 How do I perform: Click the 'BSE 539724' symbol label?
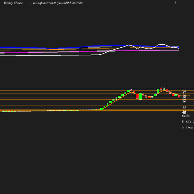pos(74,3)
